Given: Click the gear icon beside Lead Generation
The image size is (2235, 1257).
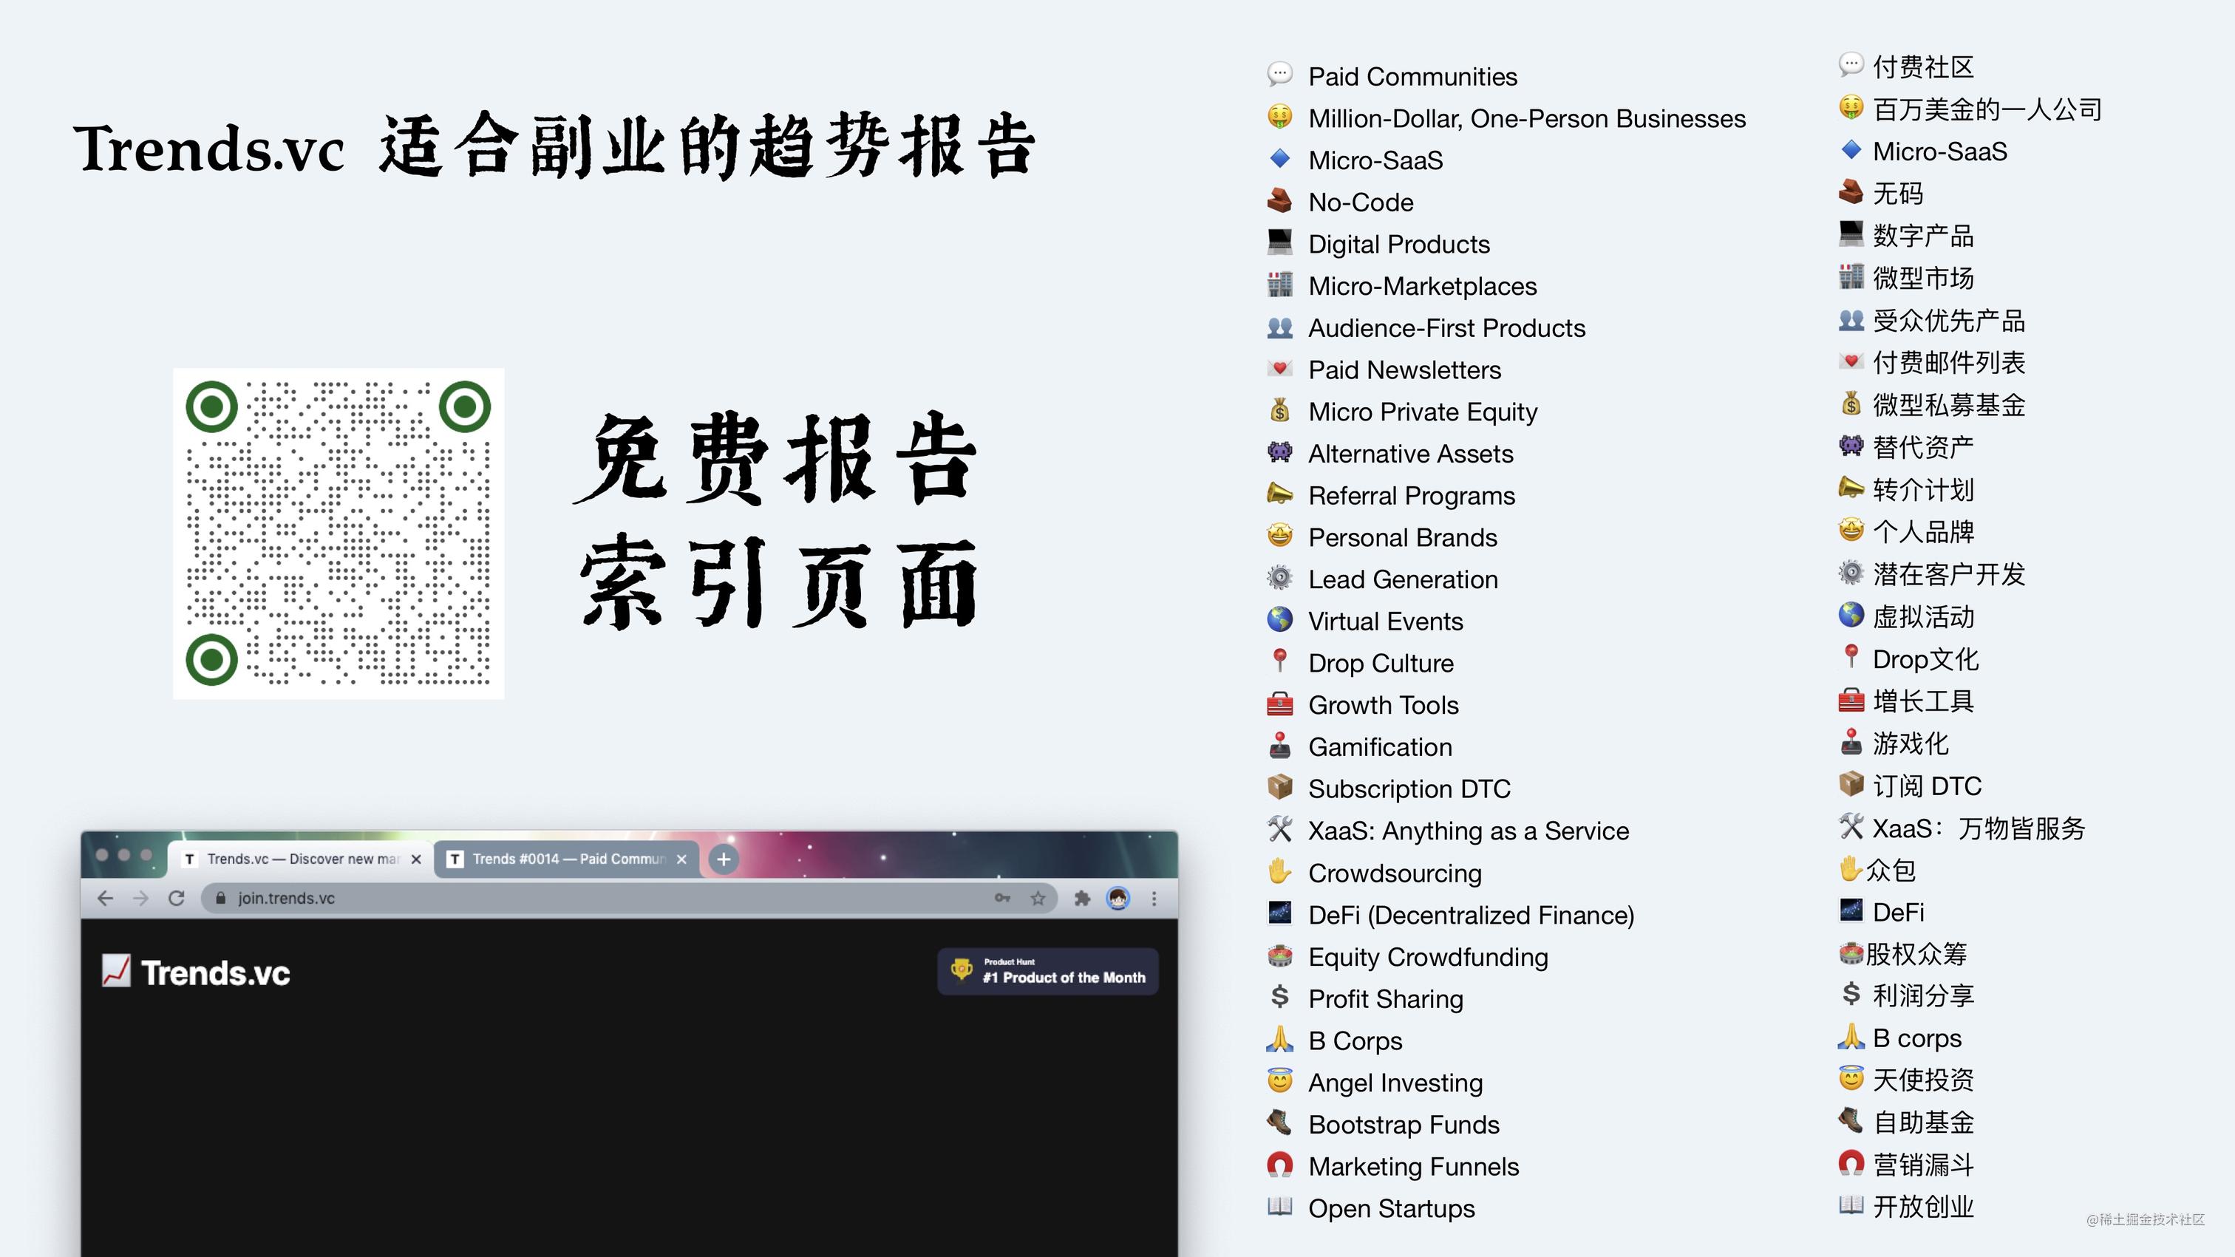Looking at the screenshot, I should (x=1279, y=578).
